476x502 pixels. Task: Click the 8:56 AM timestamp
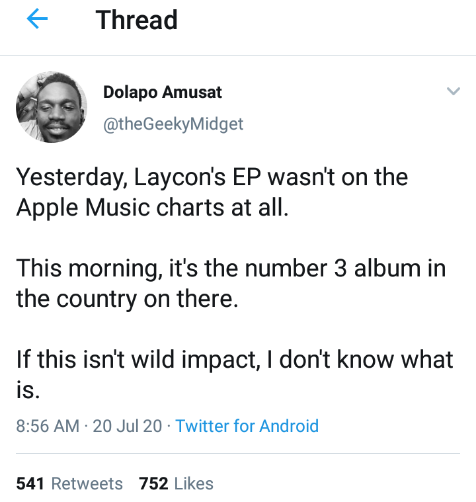tap(47, 425)
